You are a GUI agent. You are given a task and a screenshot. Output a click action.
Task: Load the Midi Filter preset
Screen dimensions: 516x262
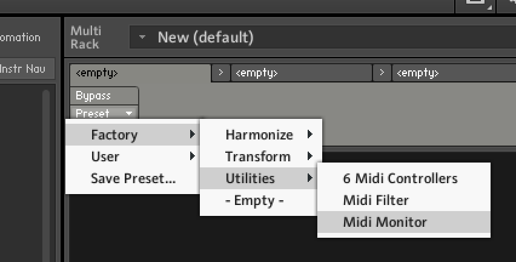pyautogui.click(x=376, y=200)
